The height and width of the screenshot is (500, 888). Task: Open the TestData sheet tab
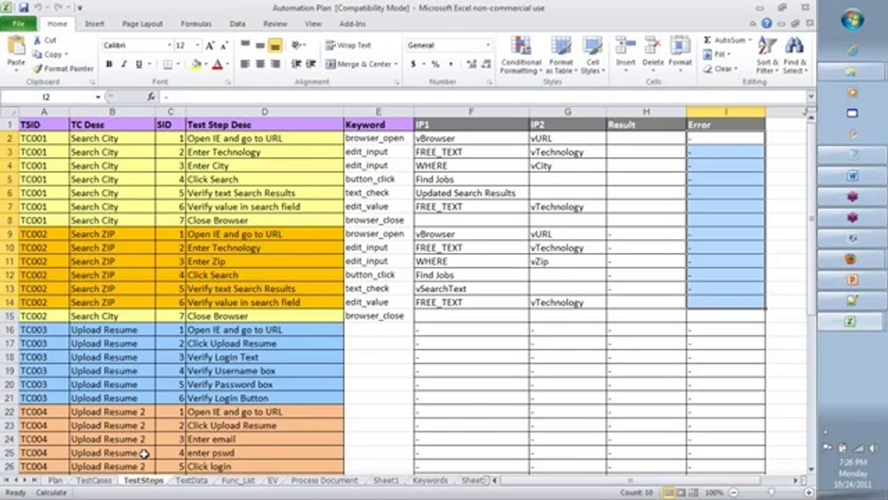(x=191, y=481)
